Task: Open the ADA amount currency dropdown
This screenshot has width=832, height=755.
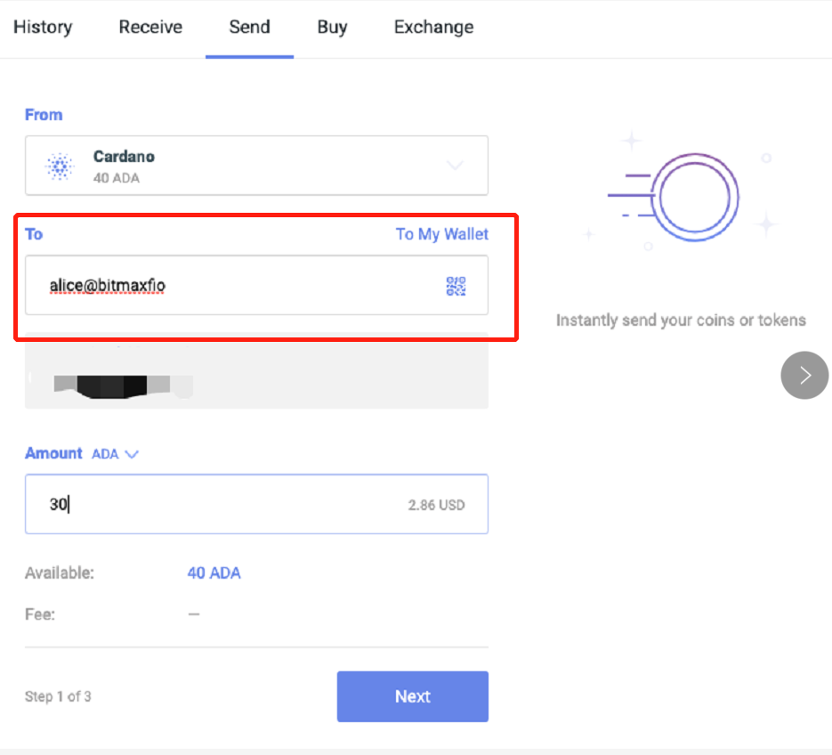Action: pos(115,454)
